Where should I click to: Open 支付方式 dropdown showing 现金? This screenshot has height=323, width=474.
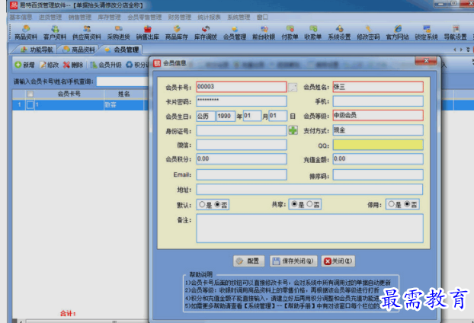pos(378,130)
